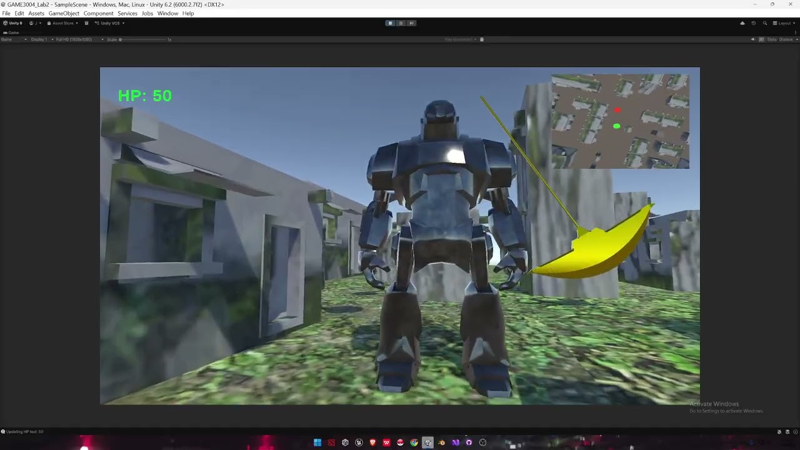Click the minimap in the game view
Viewport: 800px width, 450px height.
(x=620, y=121)
